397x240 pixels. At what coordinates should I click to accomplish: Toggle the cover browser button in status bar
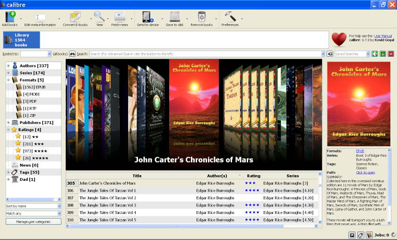[x=352, y=235]
